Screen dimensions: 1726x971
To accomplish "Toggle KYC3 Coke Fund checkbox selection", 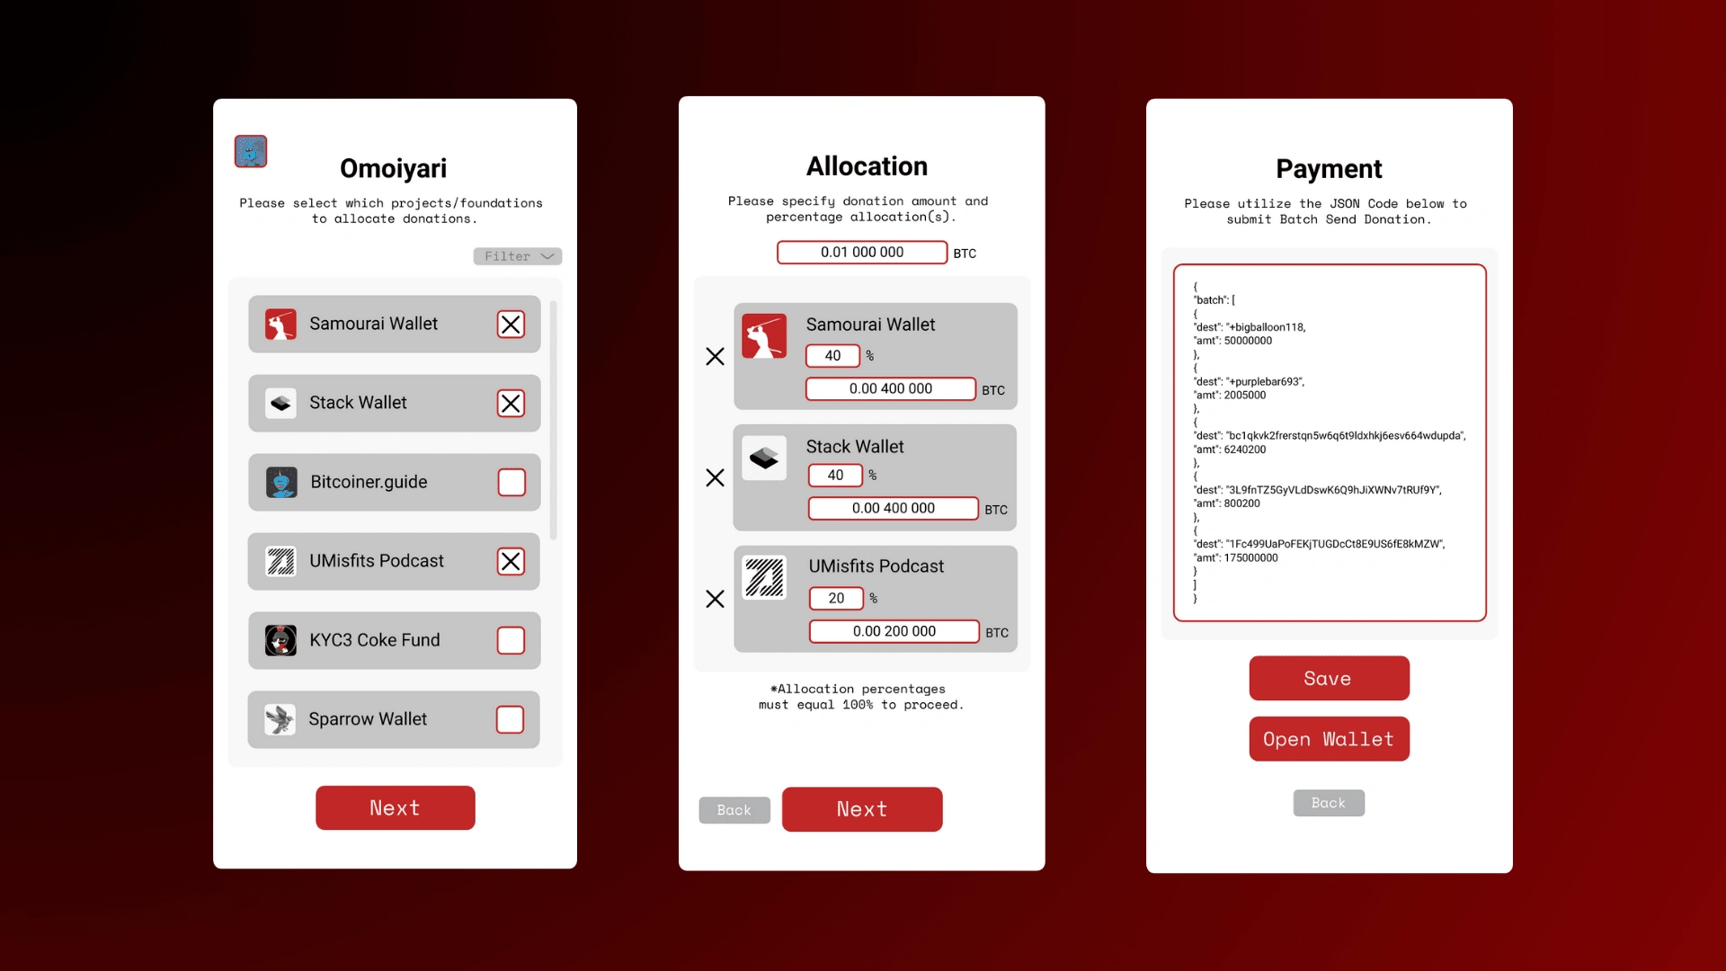I will (x=509, y=640).
